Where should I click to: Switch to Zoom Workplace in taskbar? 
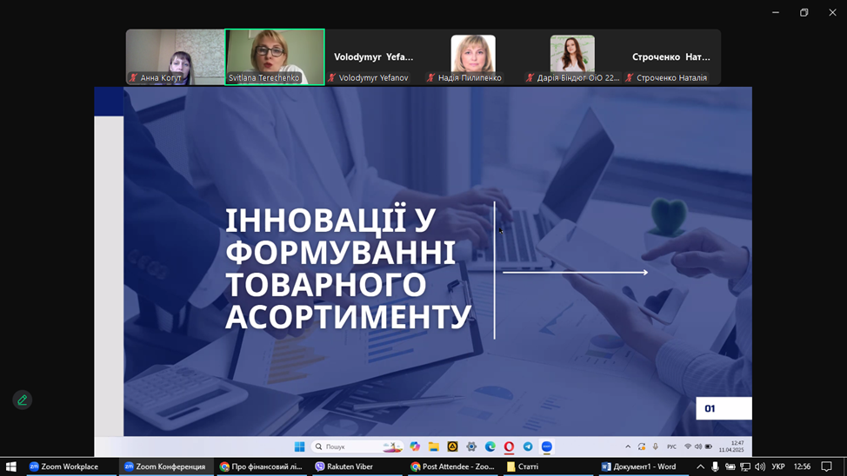point(63,466)
